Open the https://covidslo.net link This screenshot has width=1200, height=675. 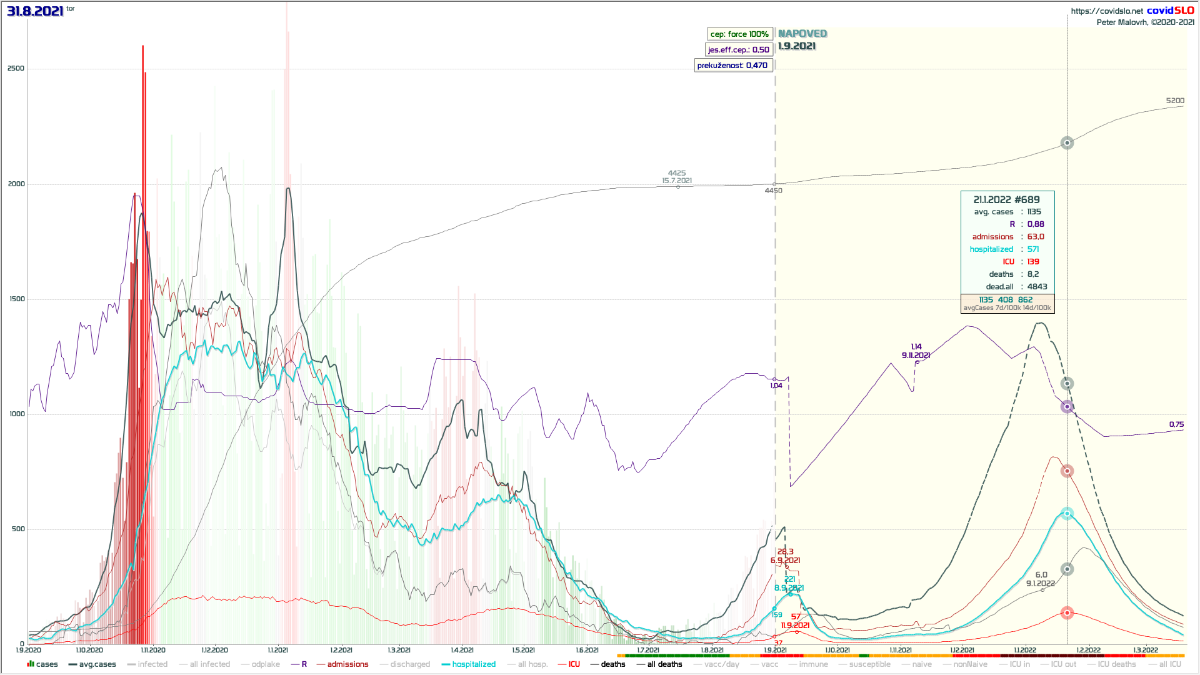point(1106,11)
